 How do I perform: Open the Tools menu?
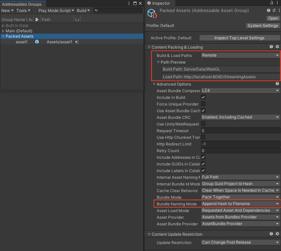point(23,10)
